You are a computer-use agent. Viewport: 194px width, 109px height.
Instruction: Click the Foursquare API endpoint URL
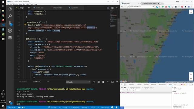coord(73,41)
